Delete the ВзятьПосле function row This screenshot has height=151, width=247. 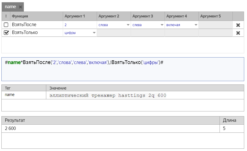238,25
